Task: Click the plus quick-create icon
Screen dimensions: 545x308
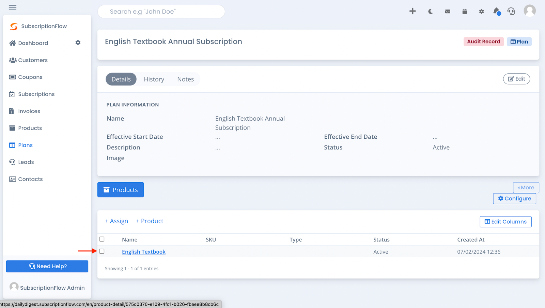Action: [x=412, y=11]
